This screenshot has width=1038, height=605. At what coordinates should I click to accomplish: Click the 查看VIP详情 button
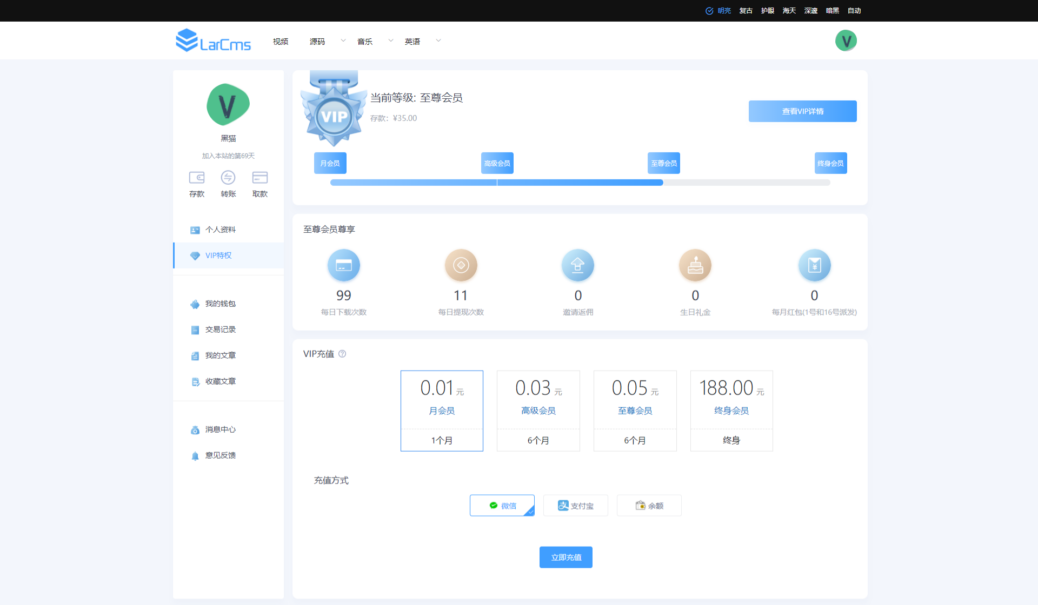[802, 111]
